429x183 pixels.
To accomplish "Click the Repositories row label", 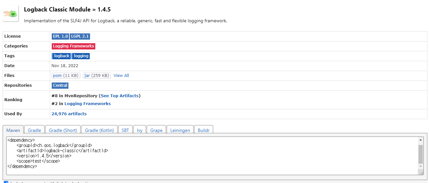I will click(x=18, y=85).
